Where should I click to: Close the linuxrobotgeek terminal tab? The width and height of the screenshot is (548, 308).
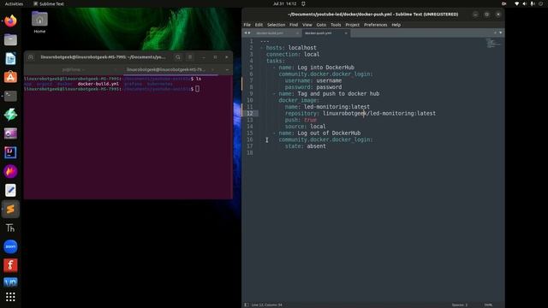coord(213,69)
